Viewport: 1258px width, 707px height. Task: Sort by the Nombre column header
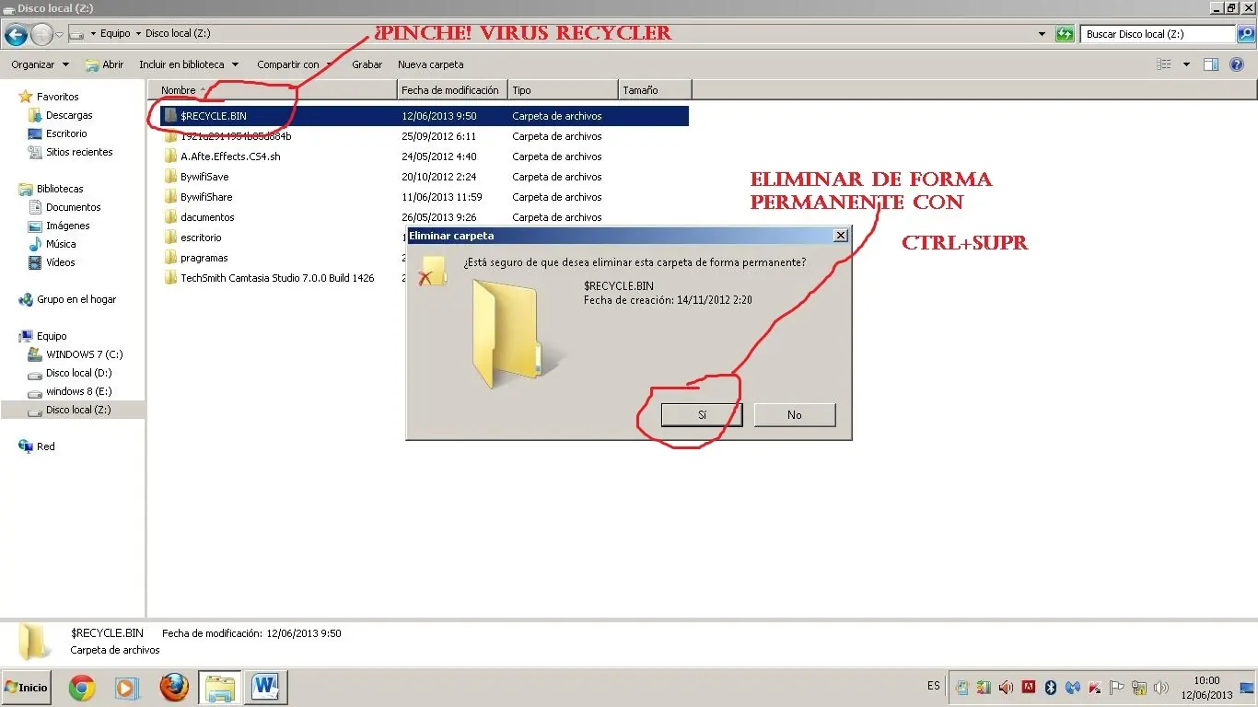(x=272, y=89)
